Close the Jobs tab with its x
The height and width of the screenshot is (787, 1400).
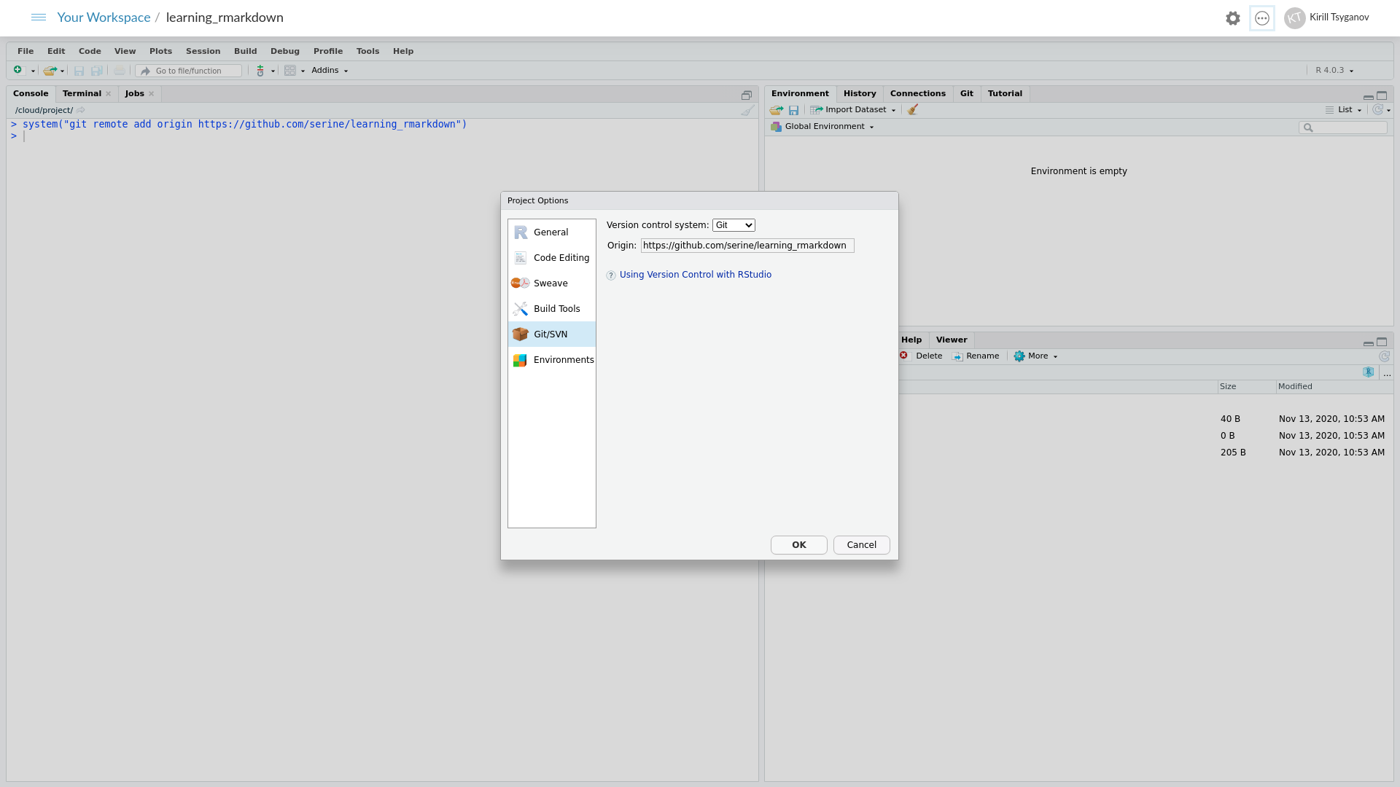(x=152, y=94)
